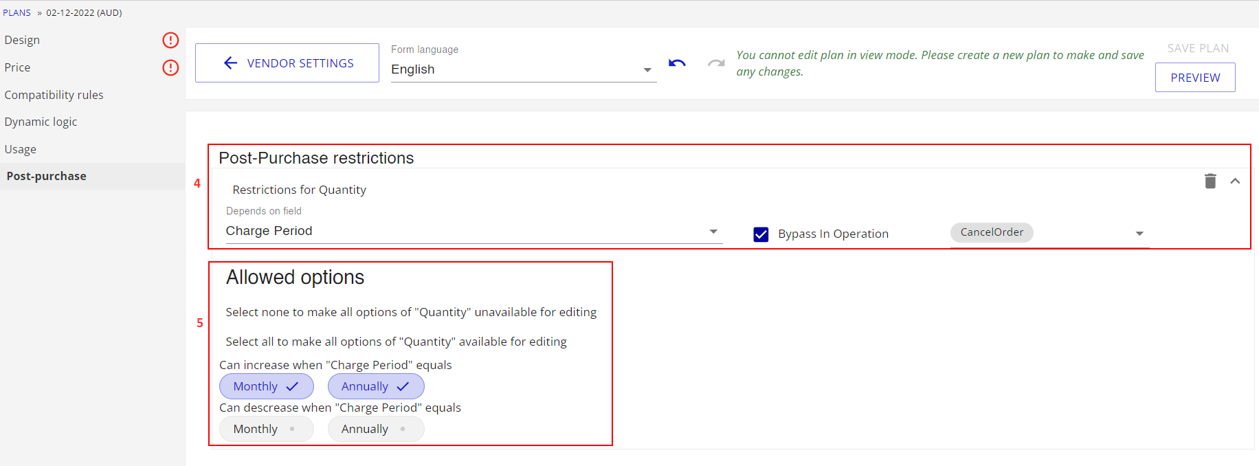
Task: Click the view mode notice text
Action: 940,63
